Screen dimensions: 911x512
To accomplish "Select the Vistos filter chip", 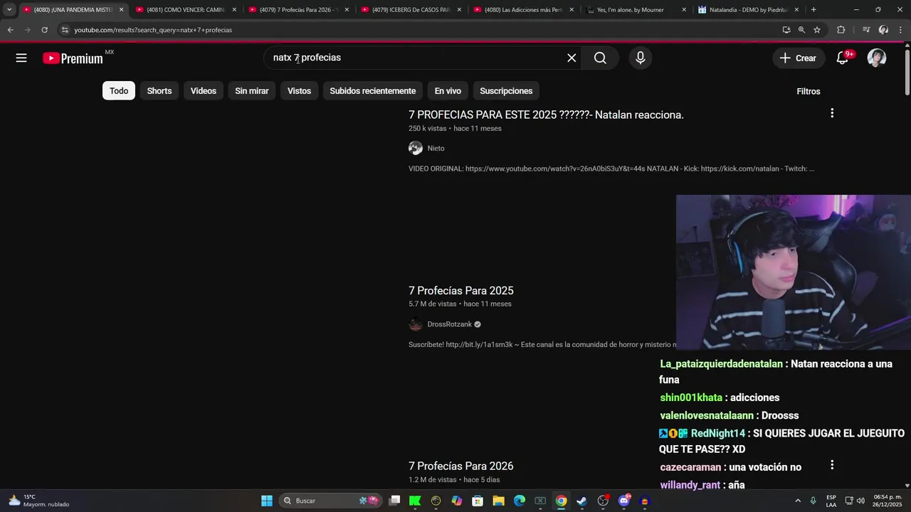I will [x=299, y=91].
